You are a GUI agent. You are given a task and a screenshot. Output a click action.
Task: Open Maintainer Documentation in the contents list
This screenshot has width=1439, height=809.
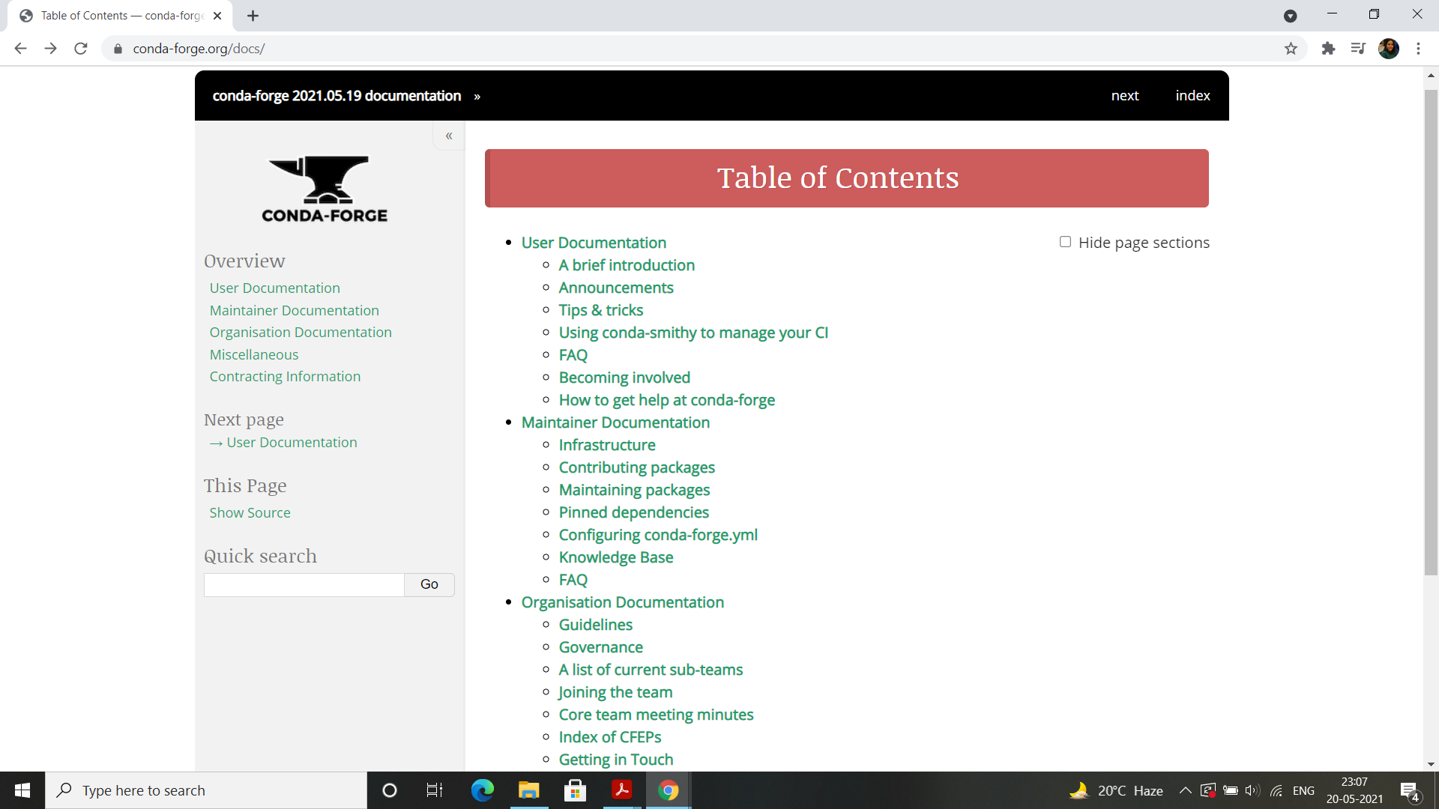tap(615, 422)
